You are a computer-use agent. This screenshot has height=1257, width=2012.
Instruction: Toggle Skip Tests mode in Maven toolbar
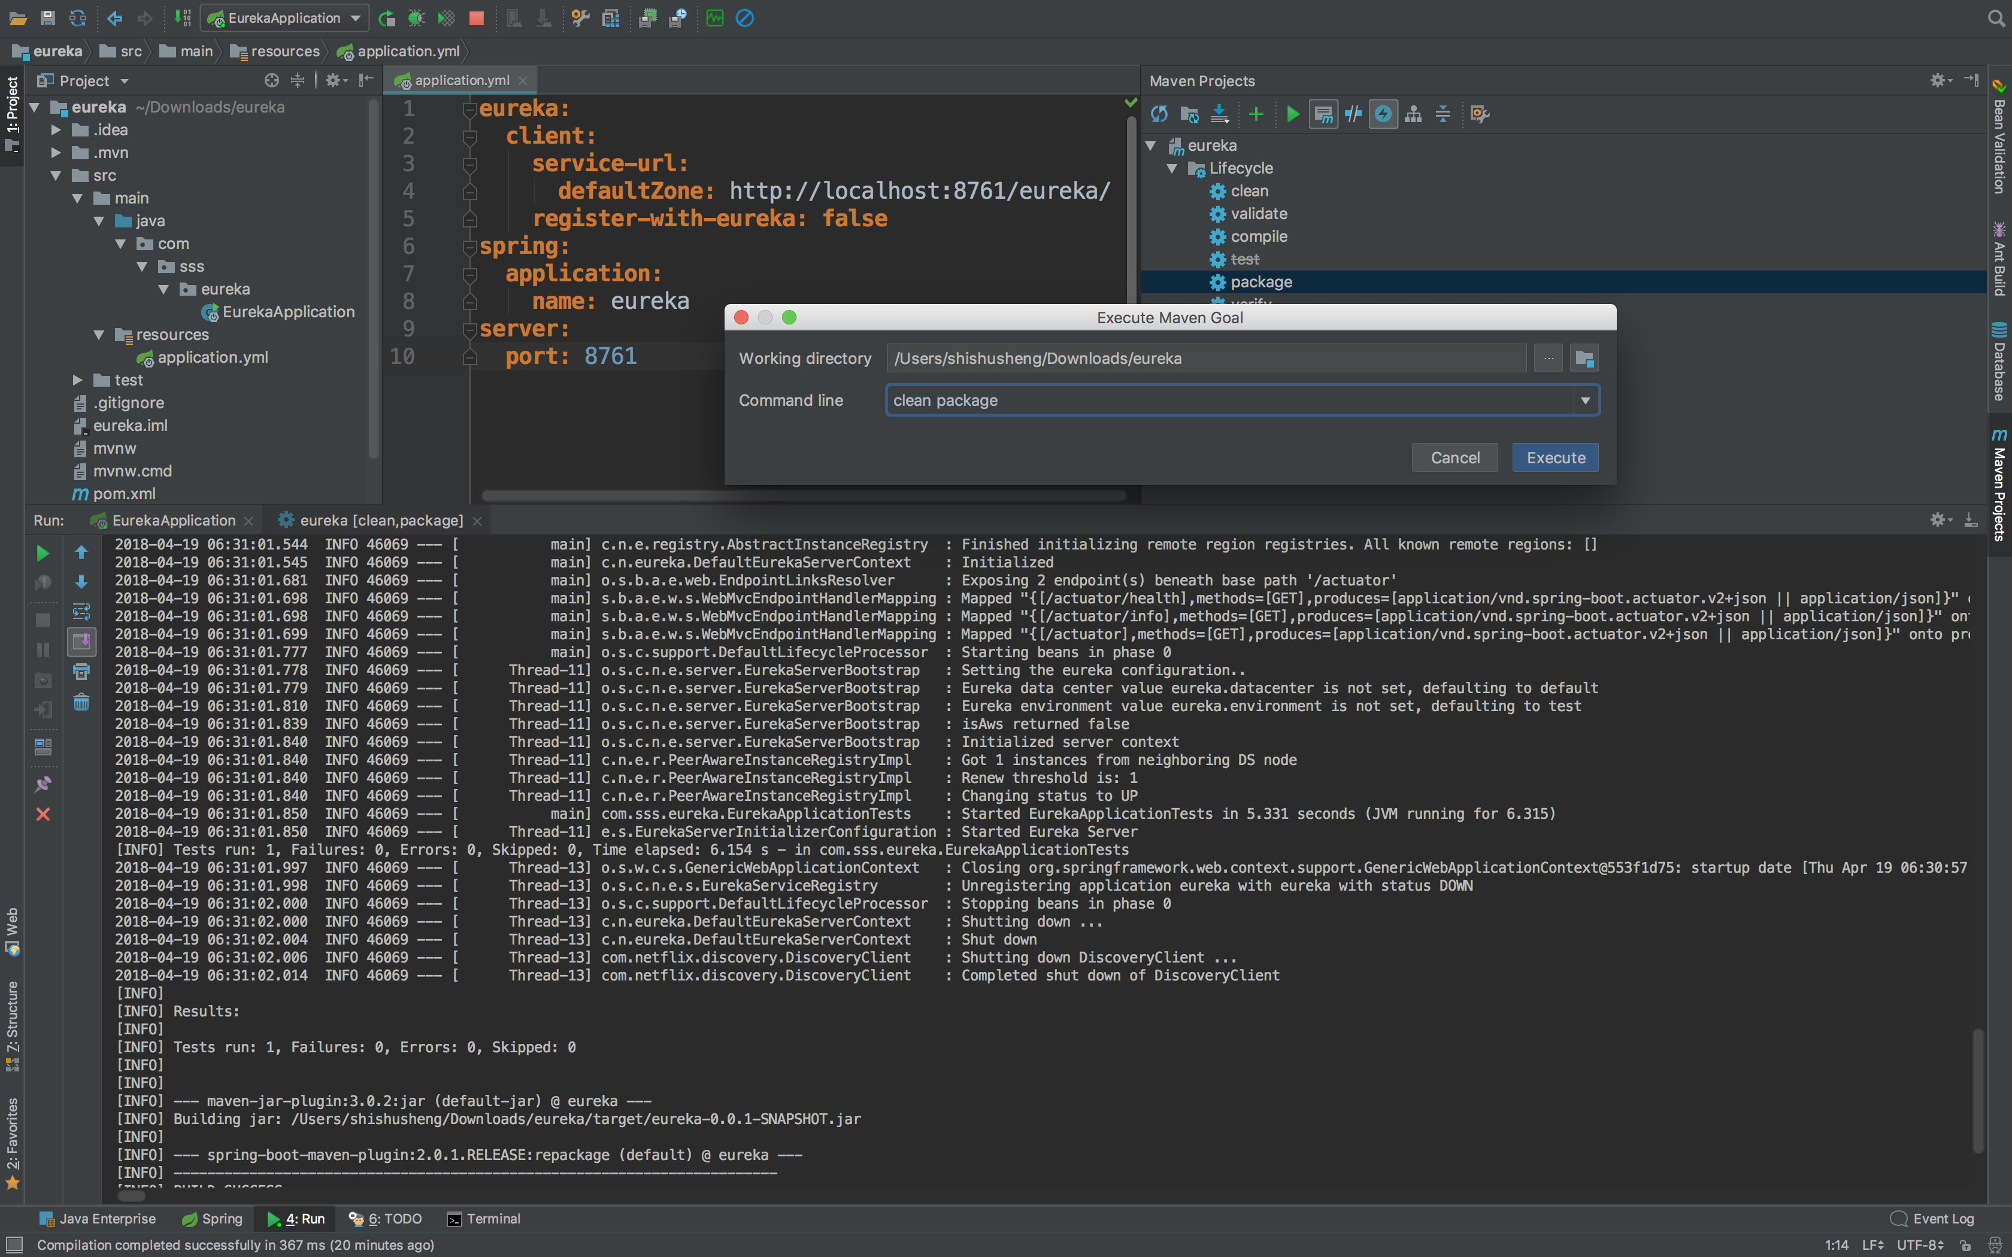click(1383, 114)
